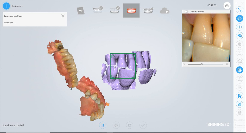Screen dimensions: 246x133
Task: Click the greyed occlusion teeth icon
Action: point(239,78)
